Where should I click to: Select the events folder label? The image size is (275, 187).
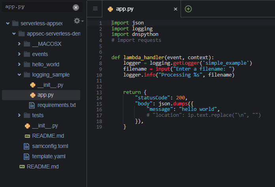pyautogui.click(x=40, y=54)
